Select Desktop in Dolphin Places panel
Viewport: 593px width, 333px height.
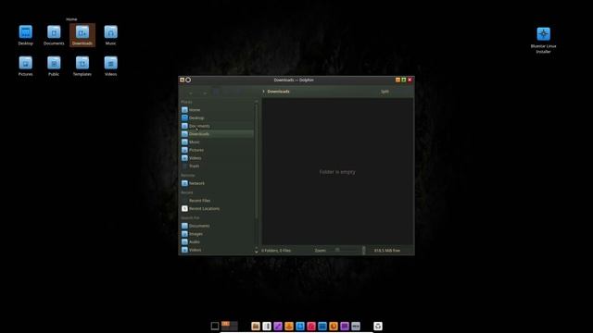tap(217, 117)
